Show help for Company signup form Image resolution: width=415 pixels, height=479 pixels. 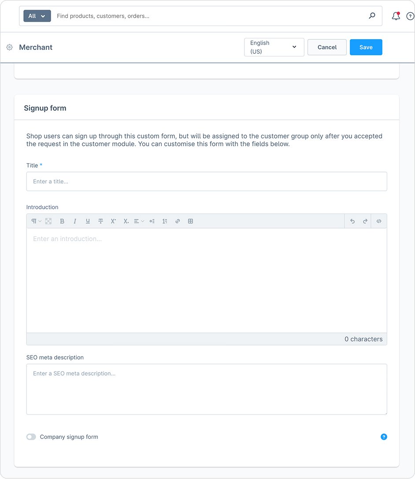click(384, 437)
